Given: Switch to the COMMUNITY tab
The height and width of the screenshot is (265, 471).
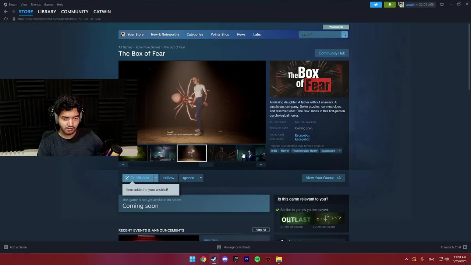Looking at the screenshot, I should (75, 12).
